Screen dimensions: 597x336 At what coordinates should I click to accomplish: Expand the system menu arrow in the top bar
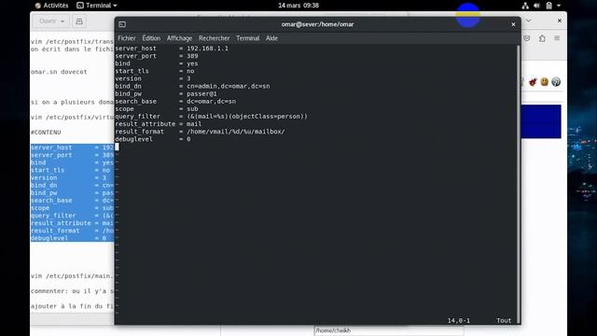(559, 6)
